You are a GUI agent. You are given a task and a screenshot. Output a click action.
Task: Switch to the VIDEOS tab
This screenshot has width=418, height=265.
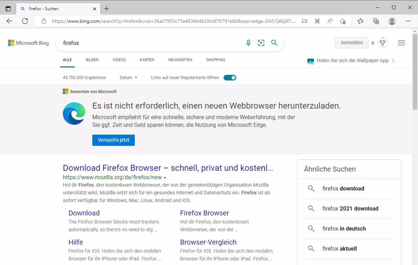[x=119, y=60]
